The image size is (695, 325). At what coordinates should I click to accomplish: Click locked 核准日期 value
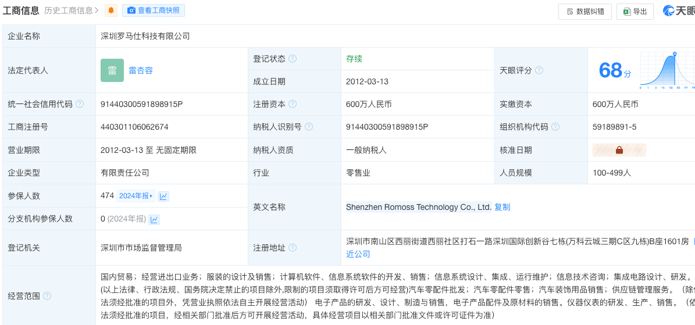[619, 150]
